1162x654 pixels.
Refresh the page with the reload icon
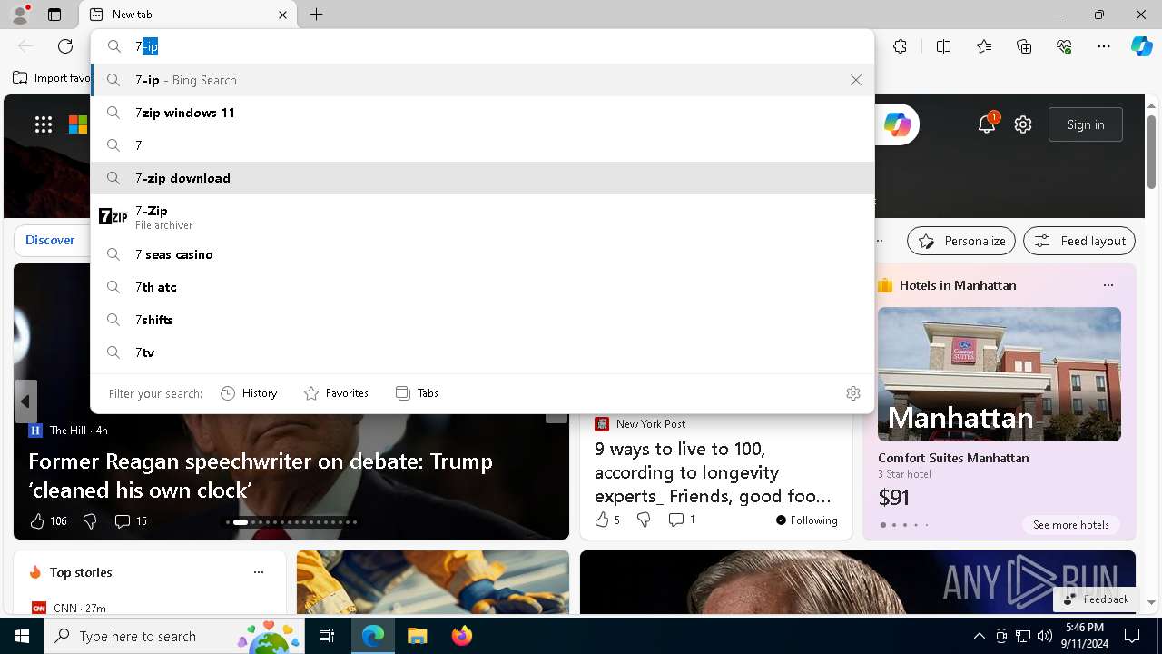click(x=65, y=46)
